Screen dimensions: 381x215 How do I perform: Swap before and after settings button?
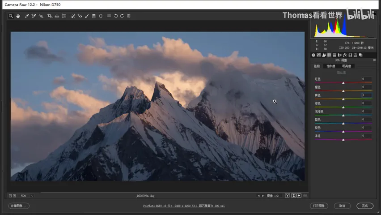[x=293, y=196]
